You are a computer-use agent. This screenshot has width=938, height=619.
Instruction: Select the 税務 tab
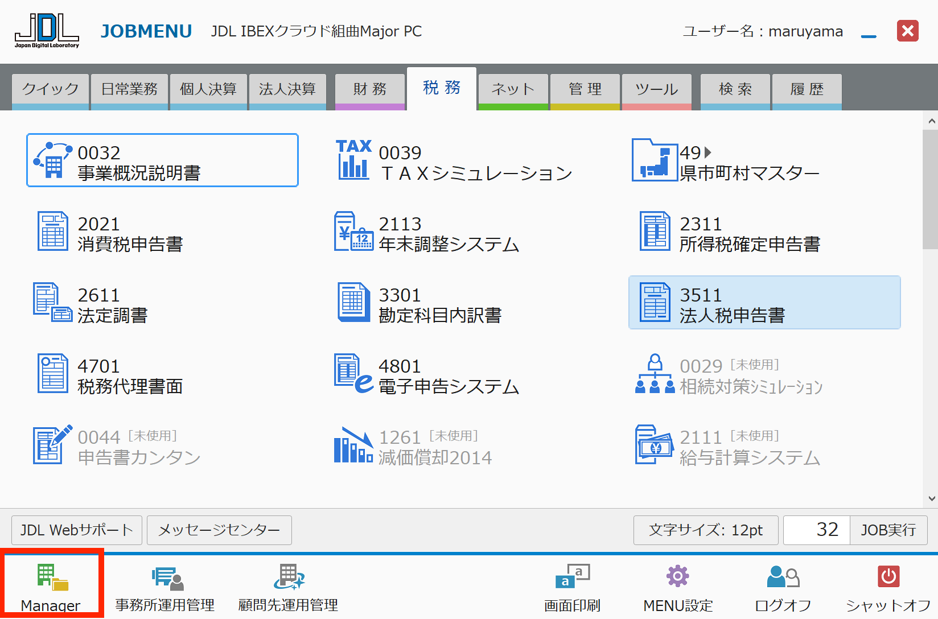click(x=442, y=88)
